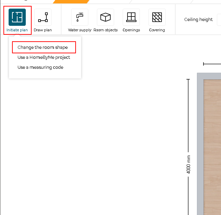This screenshot has height=215, width=221.
Task: Click the Initiate plan icon
Action: (x=17, y=17)
